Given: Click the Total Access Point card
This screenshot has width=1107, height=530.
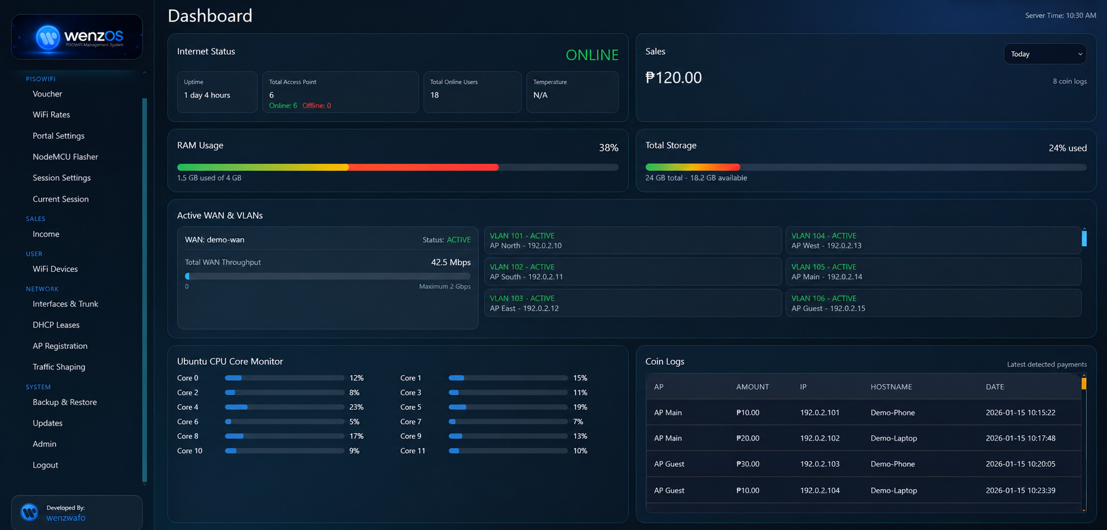Looking at the screenshot, I should coord(340,92).
